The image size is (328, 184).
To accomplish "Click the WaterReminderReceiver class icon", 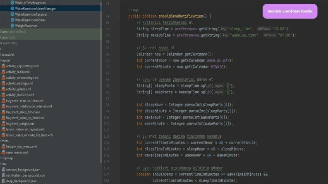I will click(x=12, y=14).
